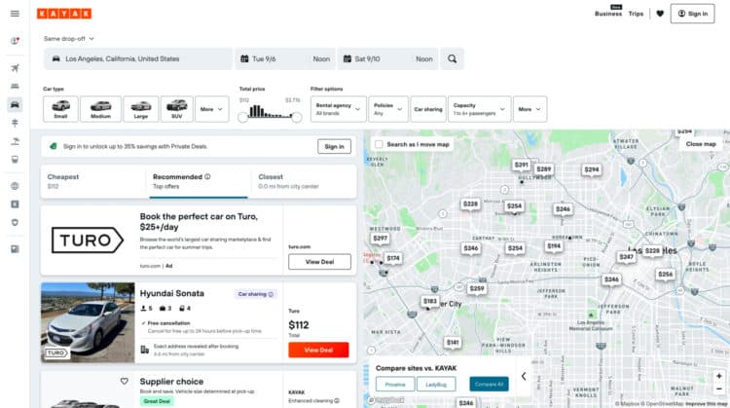Expand the More car types dropdown

(212, 109)
